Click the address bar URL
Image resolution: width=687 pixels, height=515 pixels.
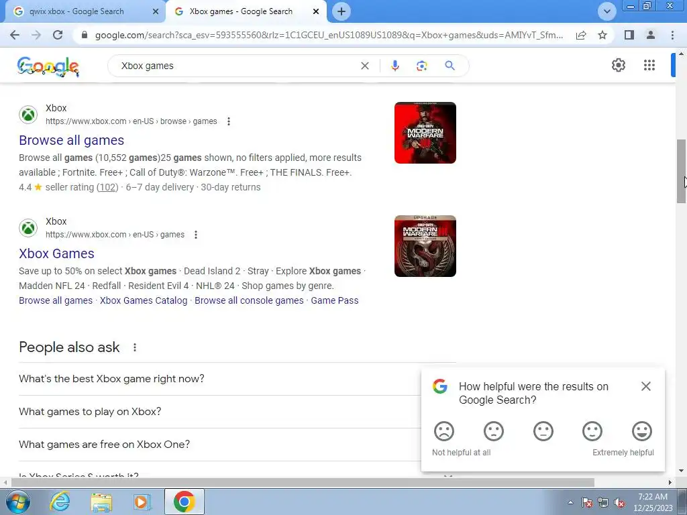[329, 35]
